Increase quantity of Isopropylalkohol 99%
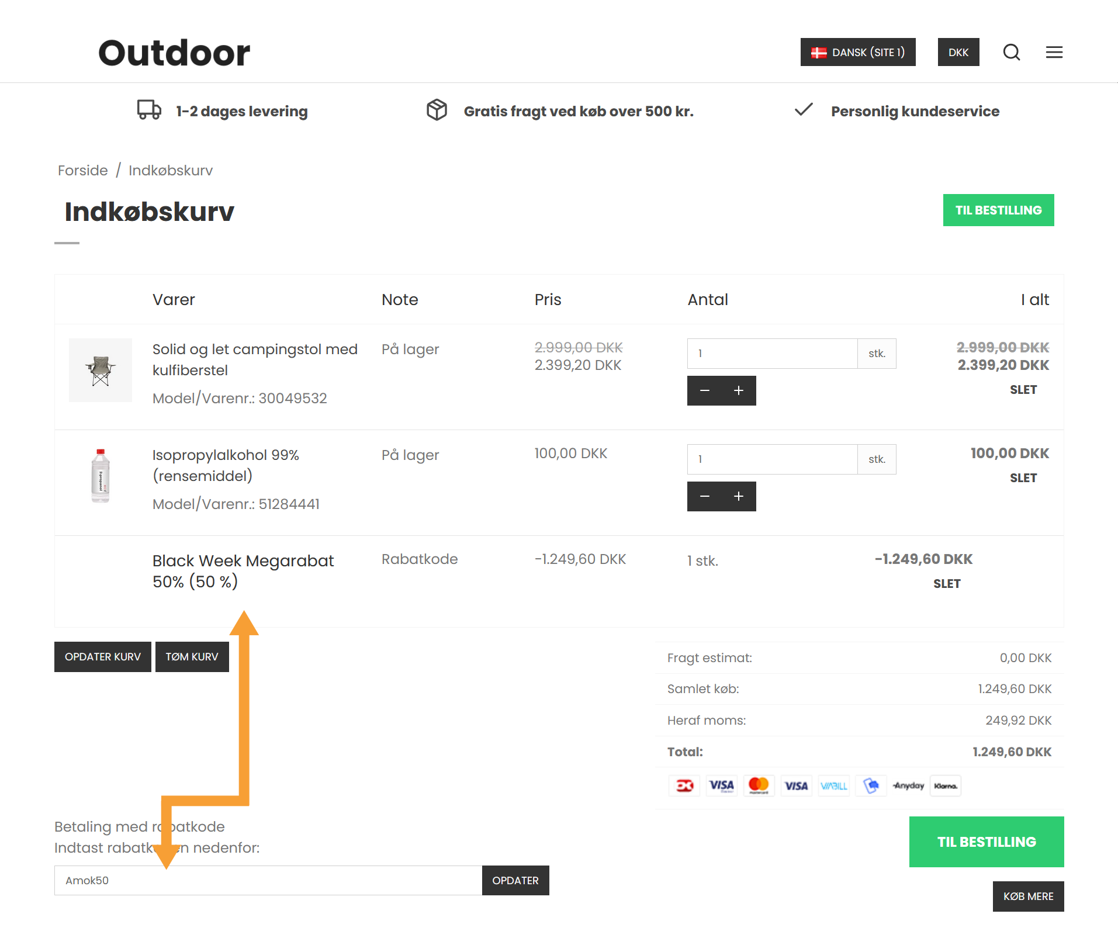Image resolution: width=1118 pixels, height=945 pixels. tap(739, 496)
